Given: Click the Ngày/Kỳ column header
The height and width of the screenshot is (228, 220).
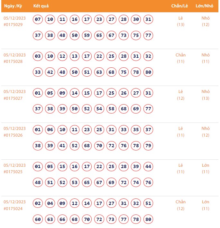Looking at the screenshot, I should tap(13, 6).
